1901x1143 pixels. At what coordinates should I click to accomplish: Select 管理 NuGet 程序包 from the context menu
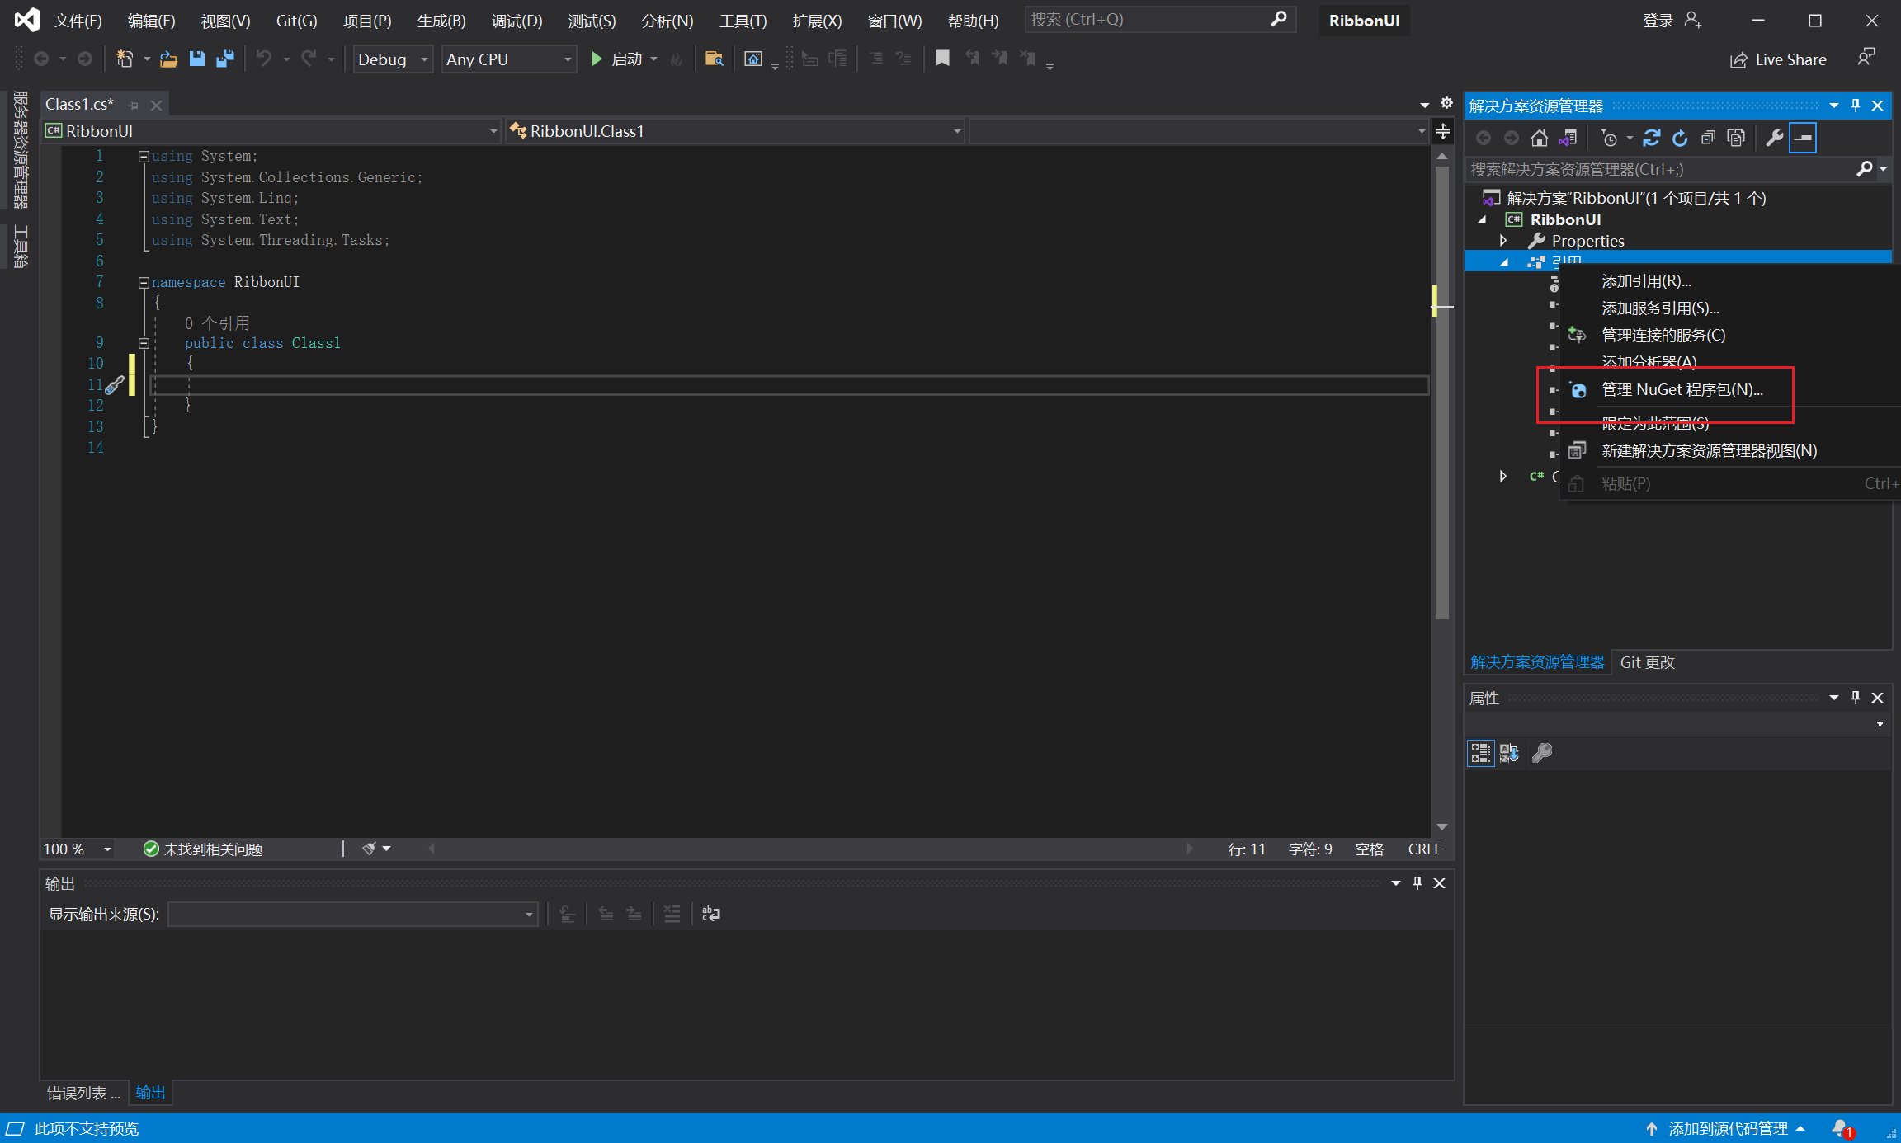click(x=1681, y=390)
